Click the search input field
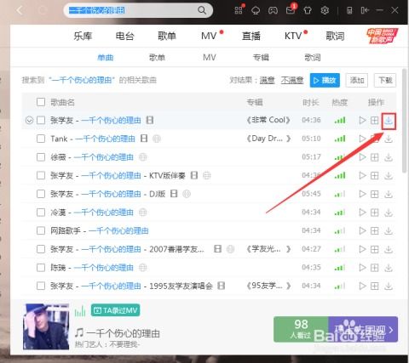Viewport: 409px width, 363px height. pyautogui.click(x=130, y=10)
